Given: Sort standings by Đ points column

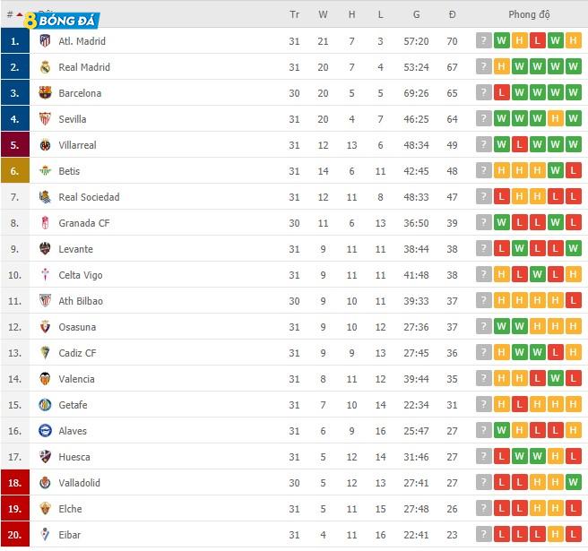Looking at the screenshot, I should 453,14.
